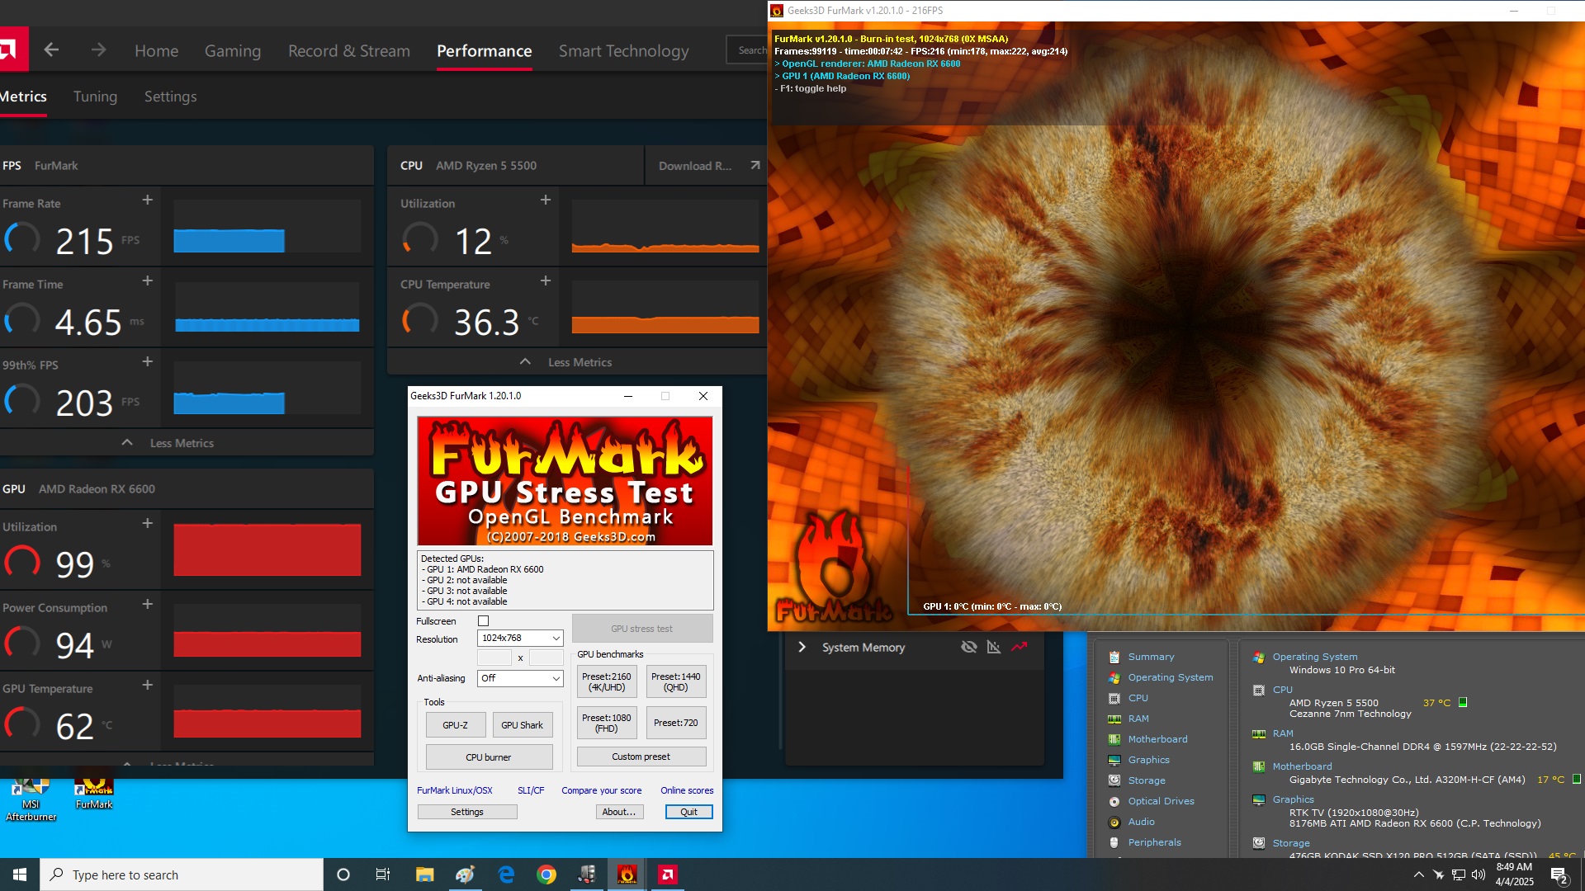Run Preset:1440 (QHD) benchmark
This screenshot has width=1585, height=891.
[676, 681]
